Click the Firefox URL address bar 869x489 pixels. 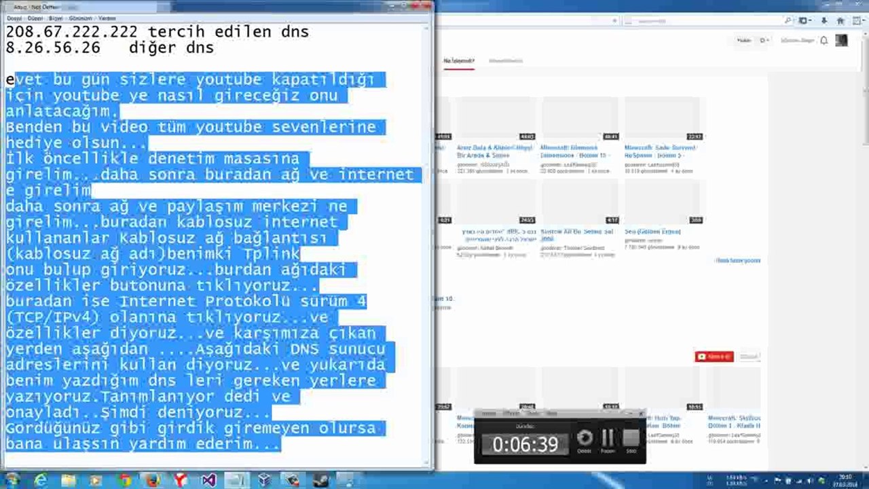(526, 21)
